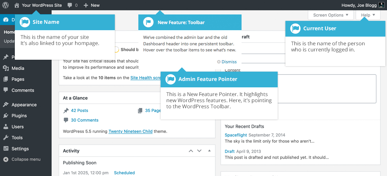This screenshot has height=176, width=387.
Task: Click the WordPress logo in the toolbar
Action: coord(5,5)
